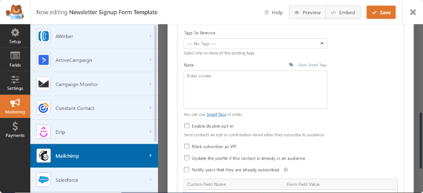Select Constant Contact provider label

click(75, 108)
